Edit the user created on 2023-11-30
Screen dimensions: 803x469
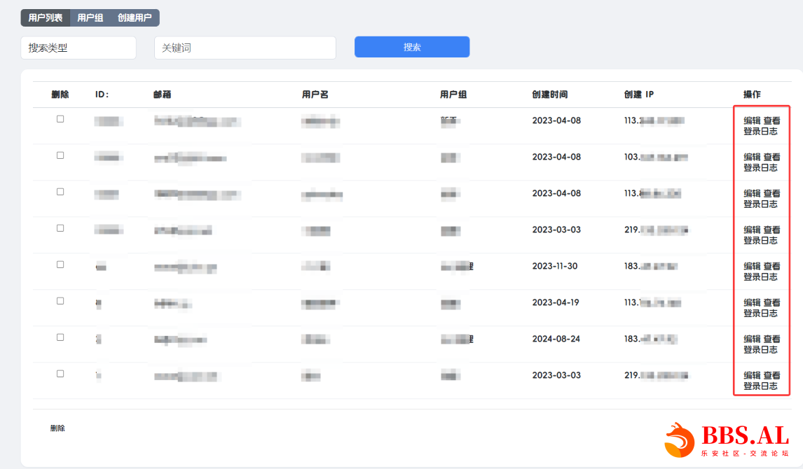(x=752, y=266)
